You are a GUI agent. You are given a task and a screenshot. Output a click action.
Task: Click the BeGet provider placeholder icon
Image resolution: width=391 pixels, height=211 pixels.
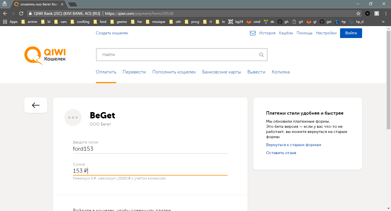73,118
